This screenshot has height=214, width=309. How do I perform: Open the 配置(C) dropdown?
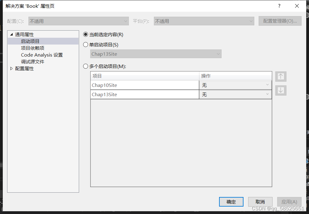(x=78, y=21)
